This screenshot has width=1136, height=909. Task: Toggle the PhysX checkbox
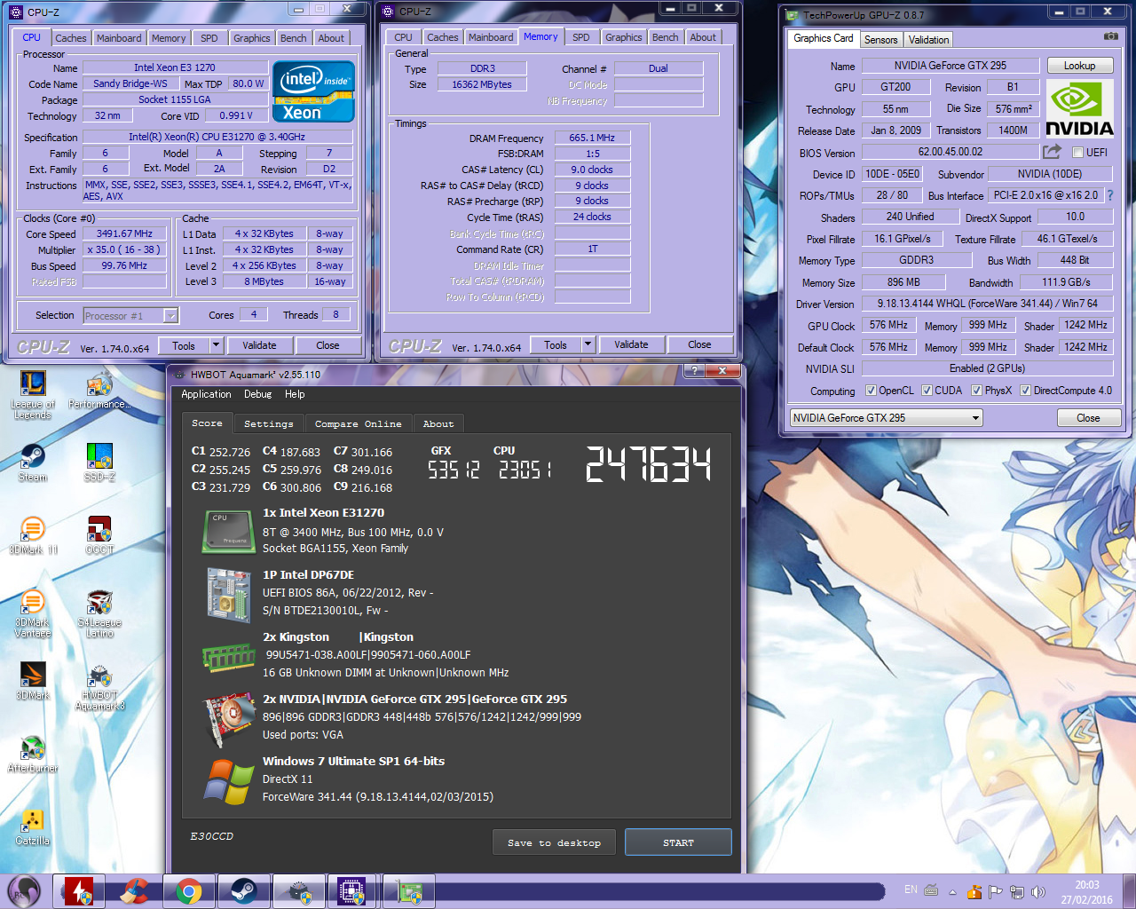[x=976, y=391]
